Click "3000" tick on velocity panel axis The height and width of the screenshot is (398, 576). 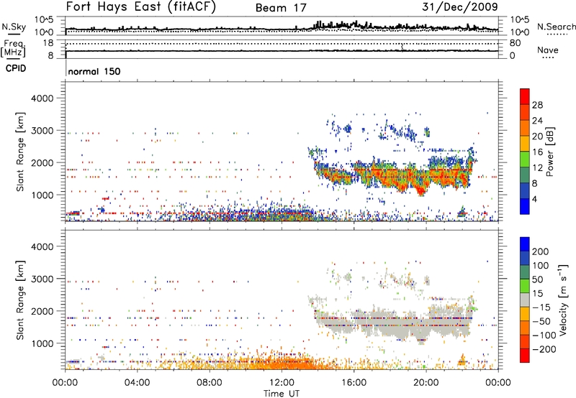click(42, 279)
